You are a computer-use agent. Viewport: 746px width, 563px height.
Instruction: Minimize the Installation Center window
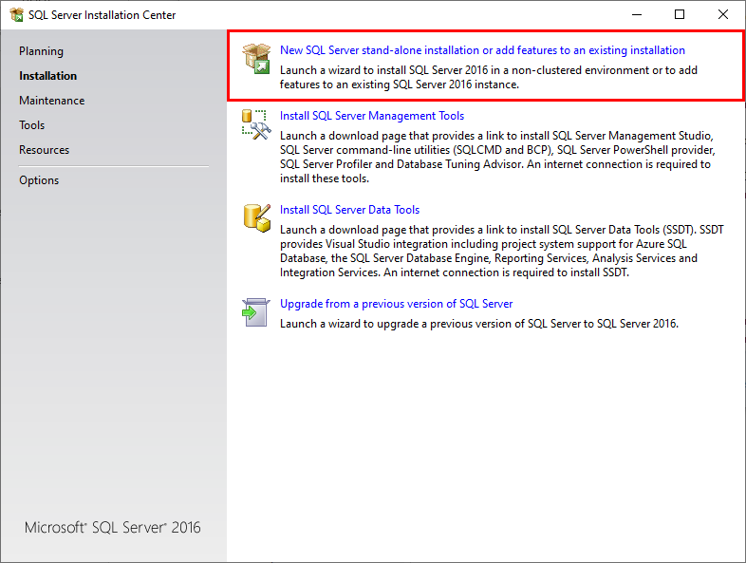[x=636, y=14]
